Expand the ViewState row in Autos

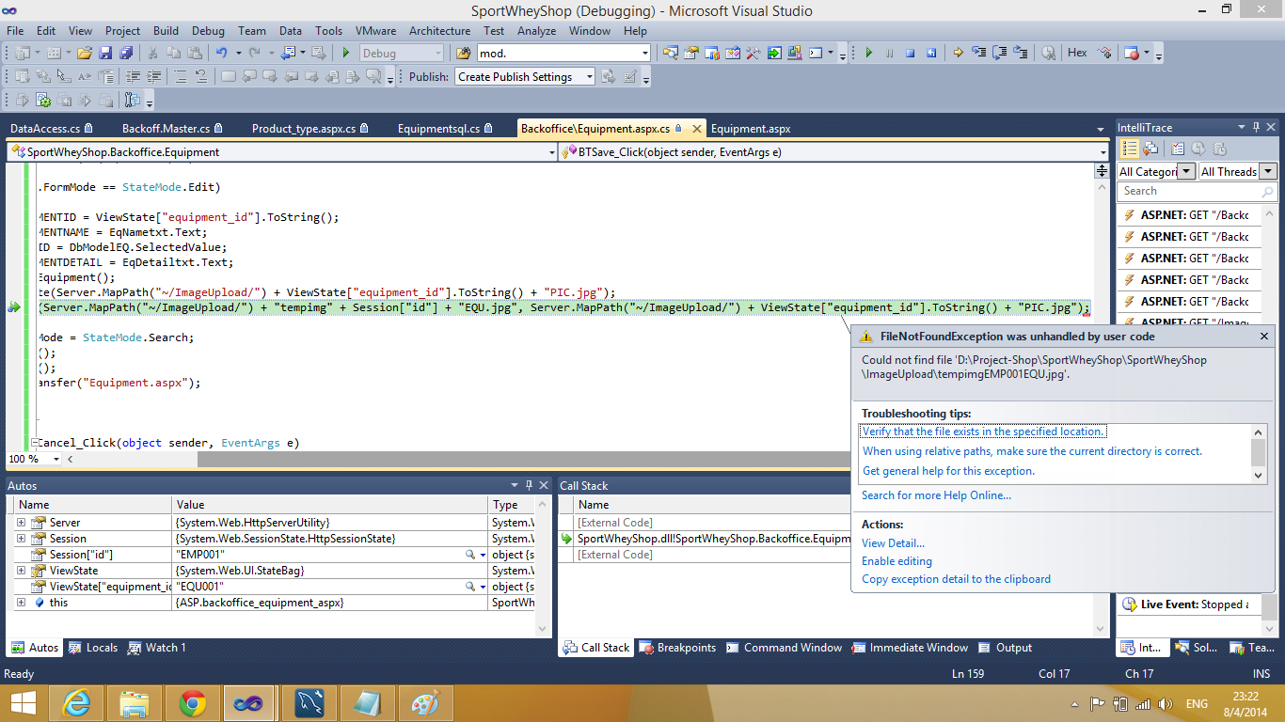click(21, 571)
